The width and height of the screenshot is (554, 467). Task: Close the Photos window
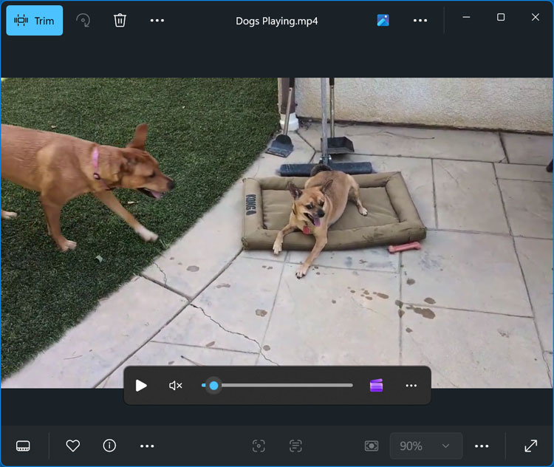[536, 17]
